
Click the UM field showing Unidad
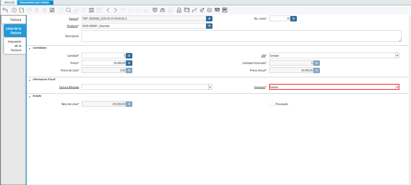tap(332, 56)
